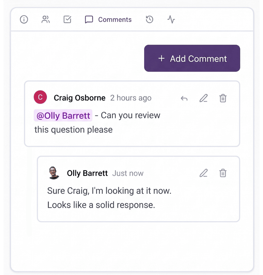
Task: Click the @Olly Barrett mention tag
Action: point(63,115)
